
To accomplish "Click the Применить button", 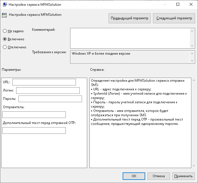I will 183,176.
